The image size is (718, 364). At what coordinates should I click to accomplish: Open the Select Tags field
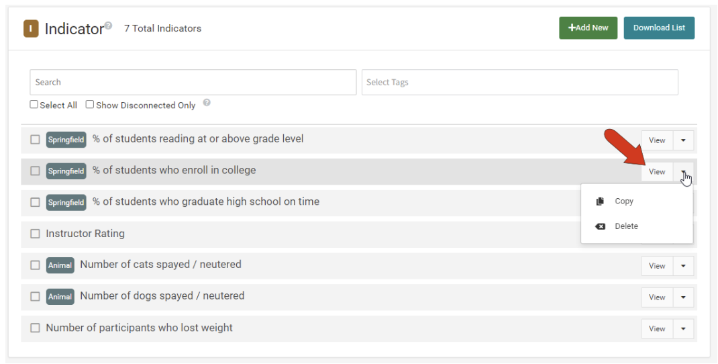(519, 83)
